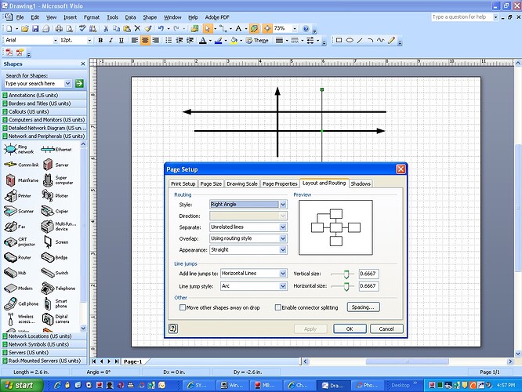
Task: Switch to the Drawing Scale tab
Action: [242, 183]
